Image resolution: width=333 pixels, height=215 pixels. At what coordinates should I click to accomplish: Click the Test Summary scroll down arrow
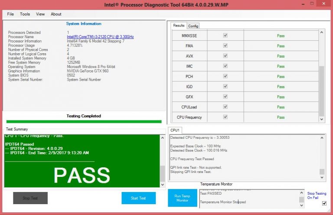click(163, 185)
